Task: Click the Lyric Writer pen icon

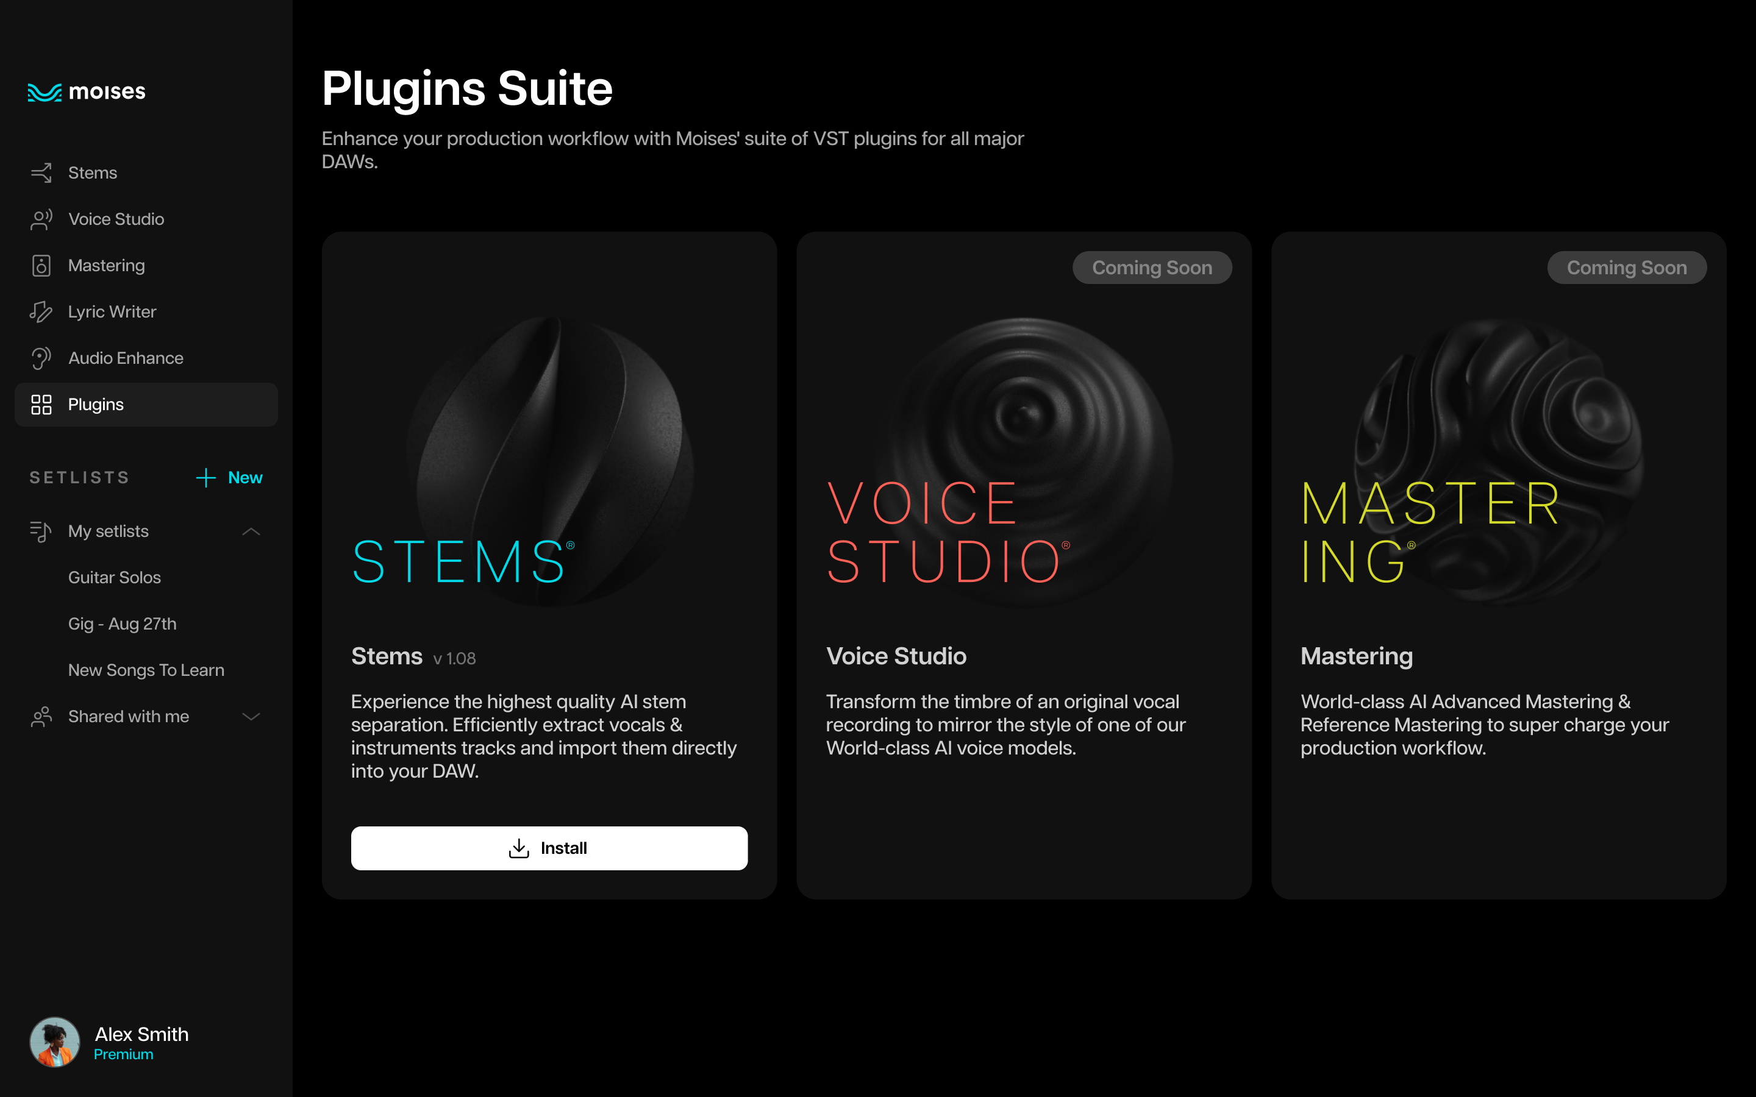Action: tap(41, 312)
